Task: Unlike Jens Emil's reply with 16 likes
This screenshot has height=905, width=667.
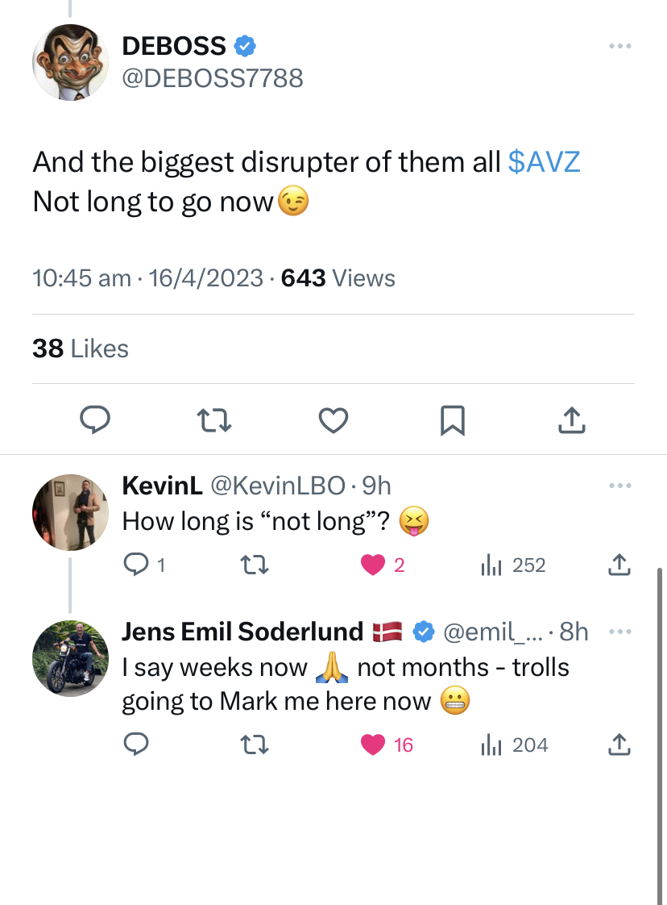Action: click(373, 745)
